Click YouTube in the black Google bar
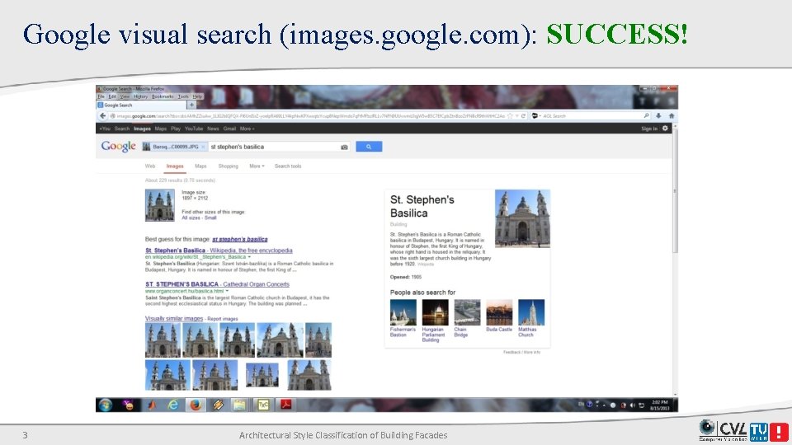 (193, 129)
